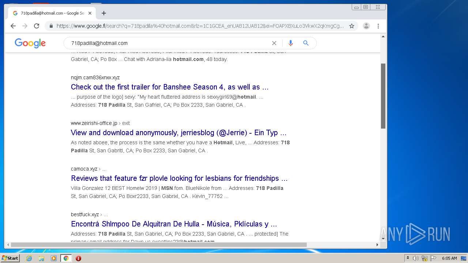Bookmark this page with the star
468x263 pixels.
click(352, 26)
